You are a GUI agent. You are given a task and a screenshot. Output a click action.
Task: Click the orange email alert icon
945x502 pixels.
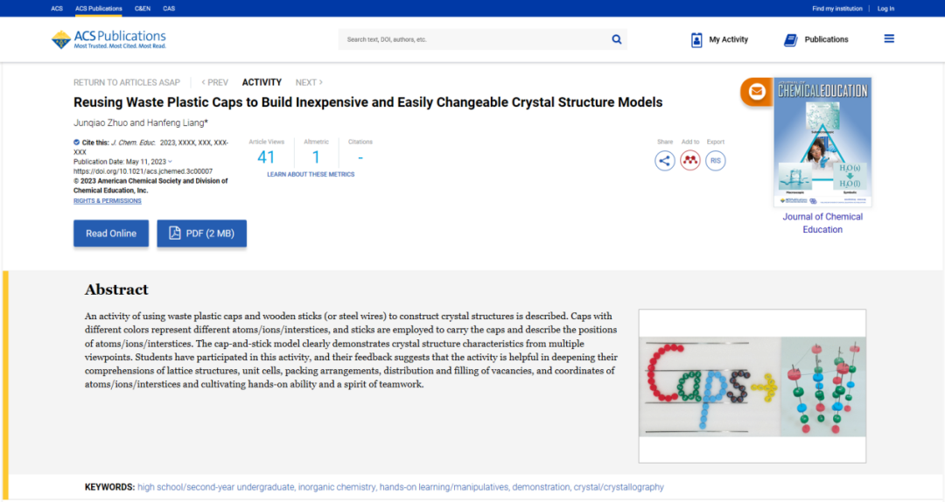coord(756,92)
